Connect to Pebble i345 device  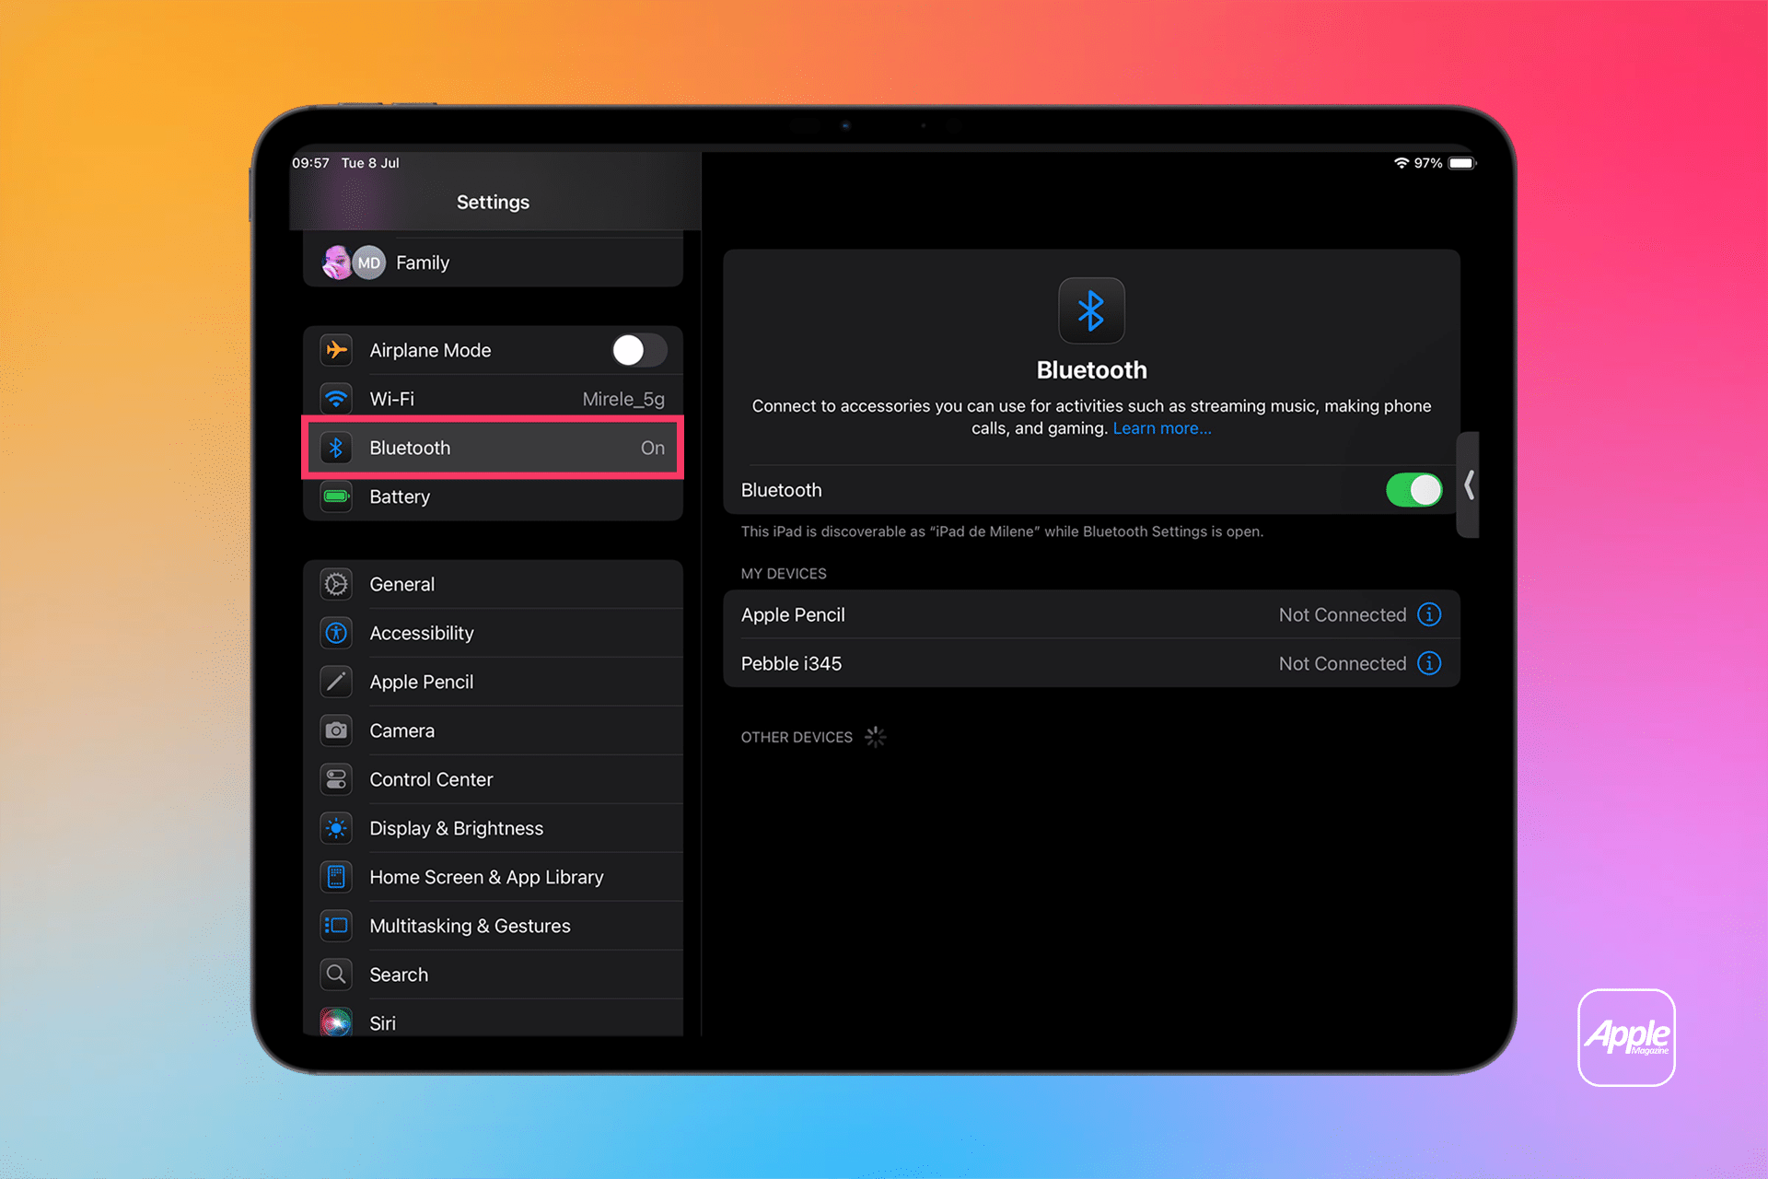(1091, 663)
